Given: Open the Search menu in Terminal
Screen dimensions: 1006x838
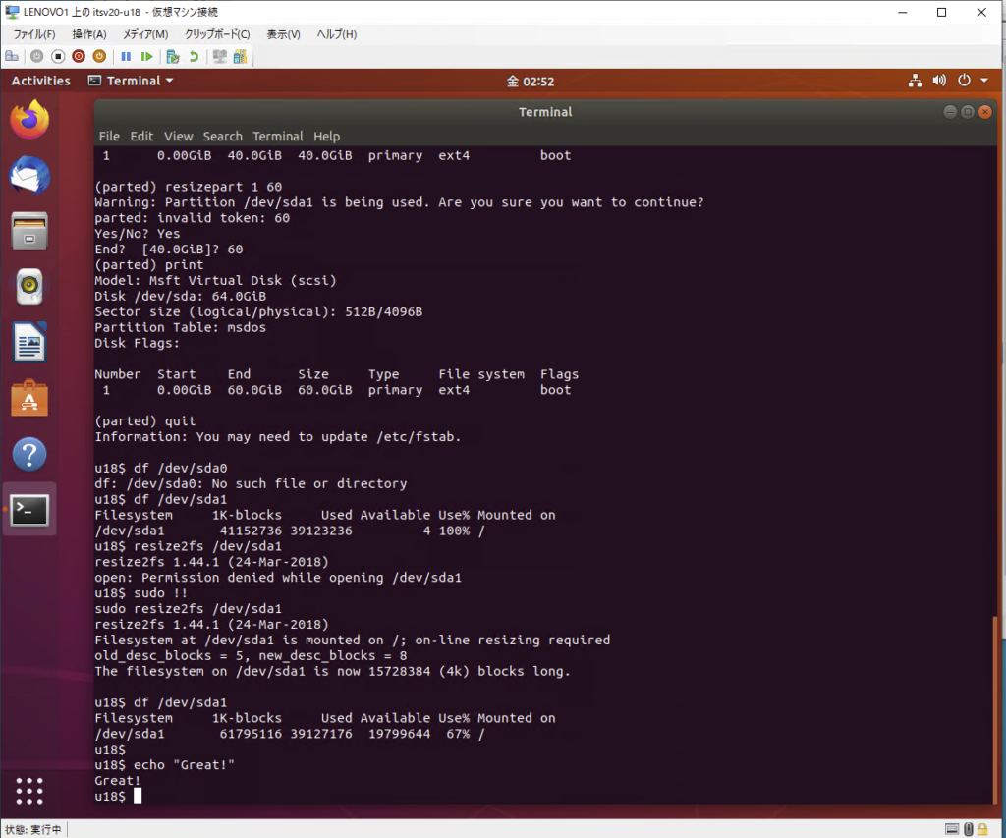Looking at the screenshot, I should (x=222, y=137).
